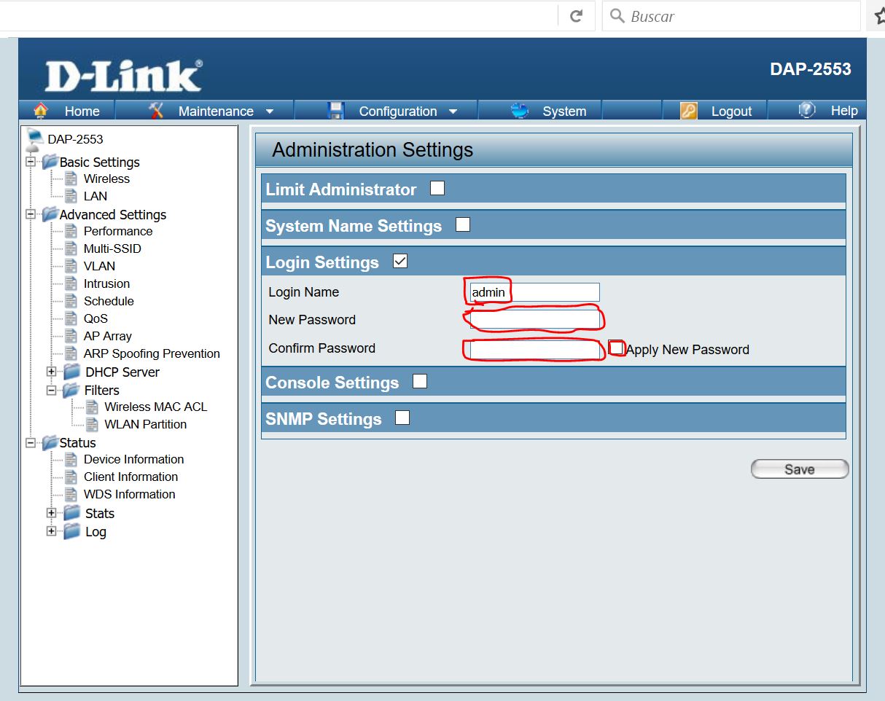Click the DHCP Server folder icon
The width and height of the screenshot is (885, 701).
tap(71, 372)
